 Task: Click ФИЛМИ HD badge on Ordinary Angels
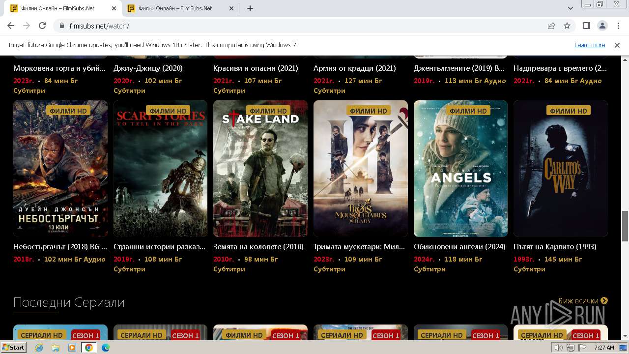pos(468,111)
